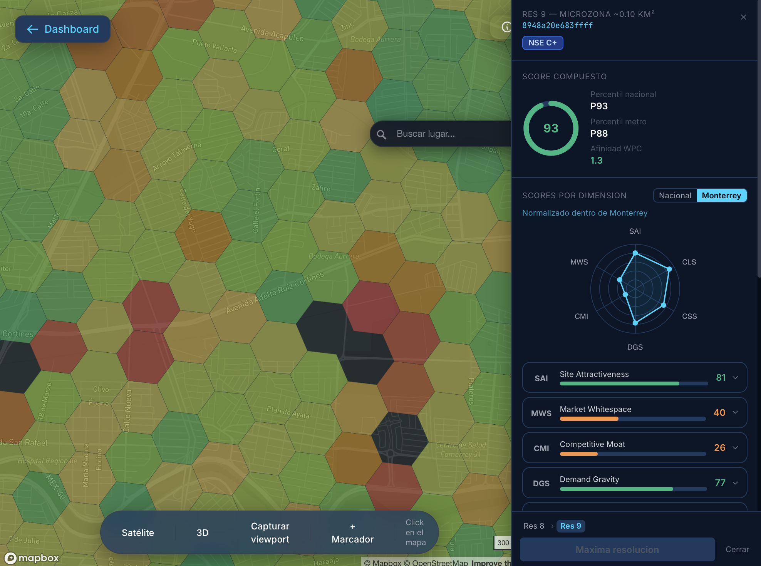Switch normalization to Nacional
Viewport: 761px width, 566px height.
[x=675, y=196]
